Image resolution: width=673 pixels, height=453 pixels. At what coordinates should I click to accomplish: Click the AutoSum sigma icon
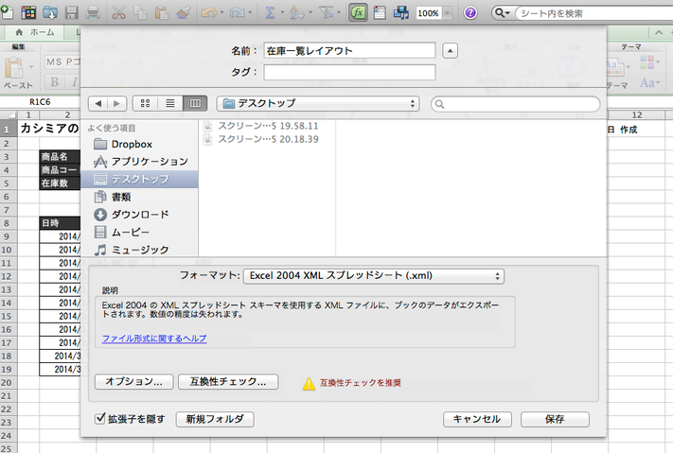pyautogui.click(x=270, y=13)
